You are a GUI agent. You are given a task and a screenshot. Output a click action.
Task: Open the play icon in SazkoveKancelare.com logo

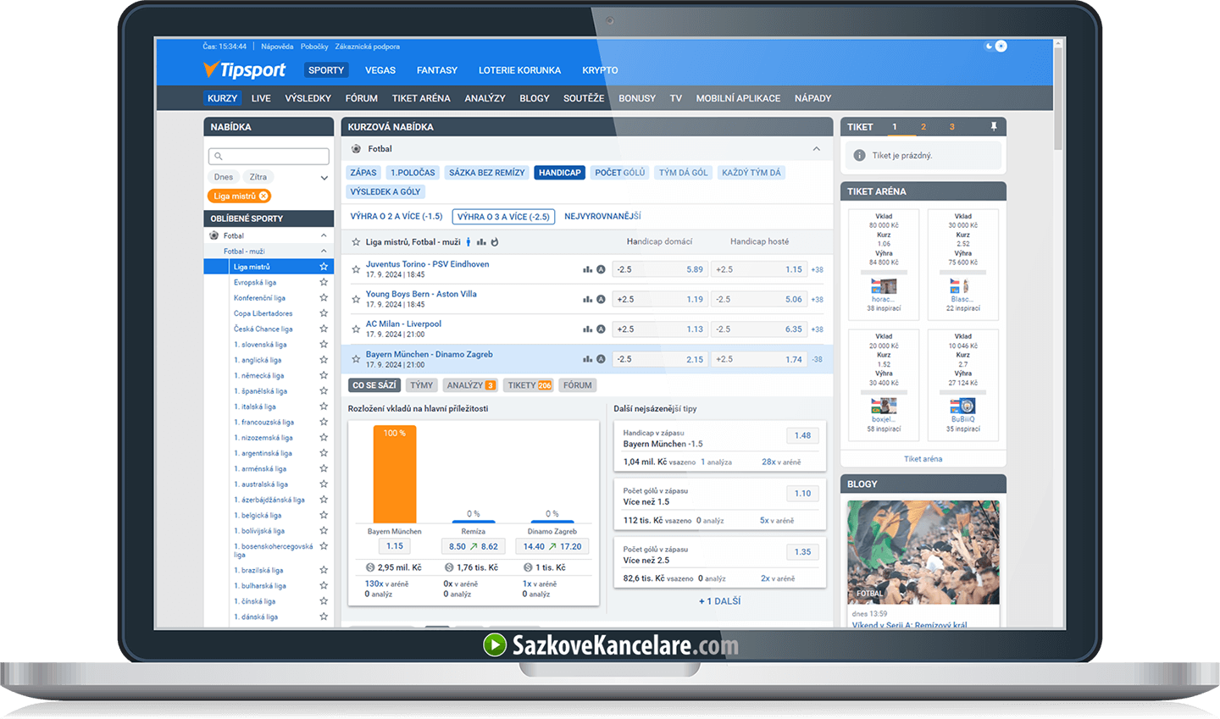pyautogui.click(x=494, y=644)
